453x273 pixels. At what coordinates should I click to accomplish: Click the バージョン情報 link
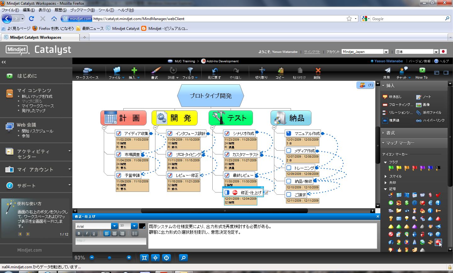(x=420, y=61)
